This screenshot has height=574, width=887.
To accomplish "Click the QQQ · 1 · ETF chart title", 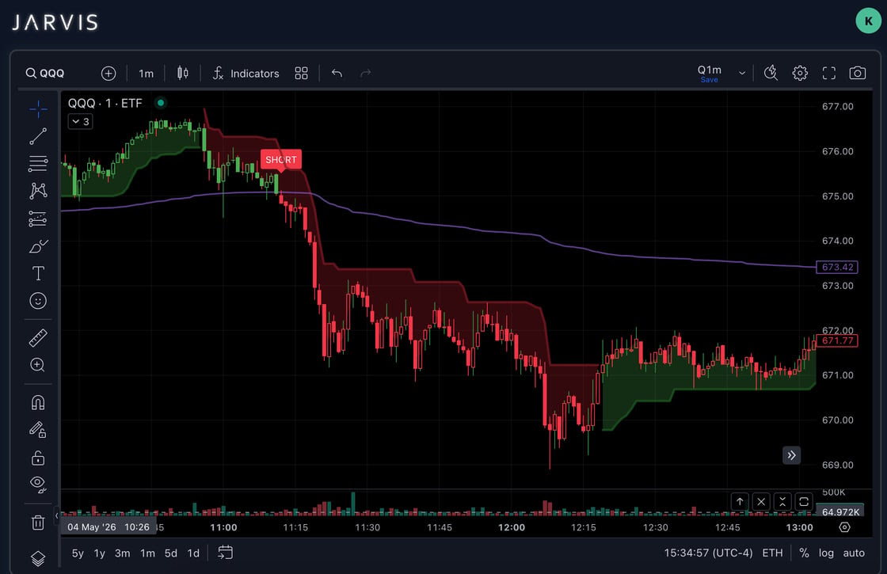I will [105, 103].
